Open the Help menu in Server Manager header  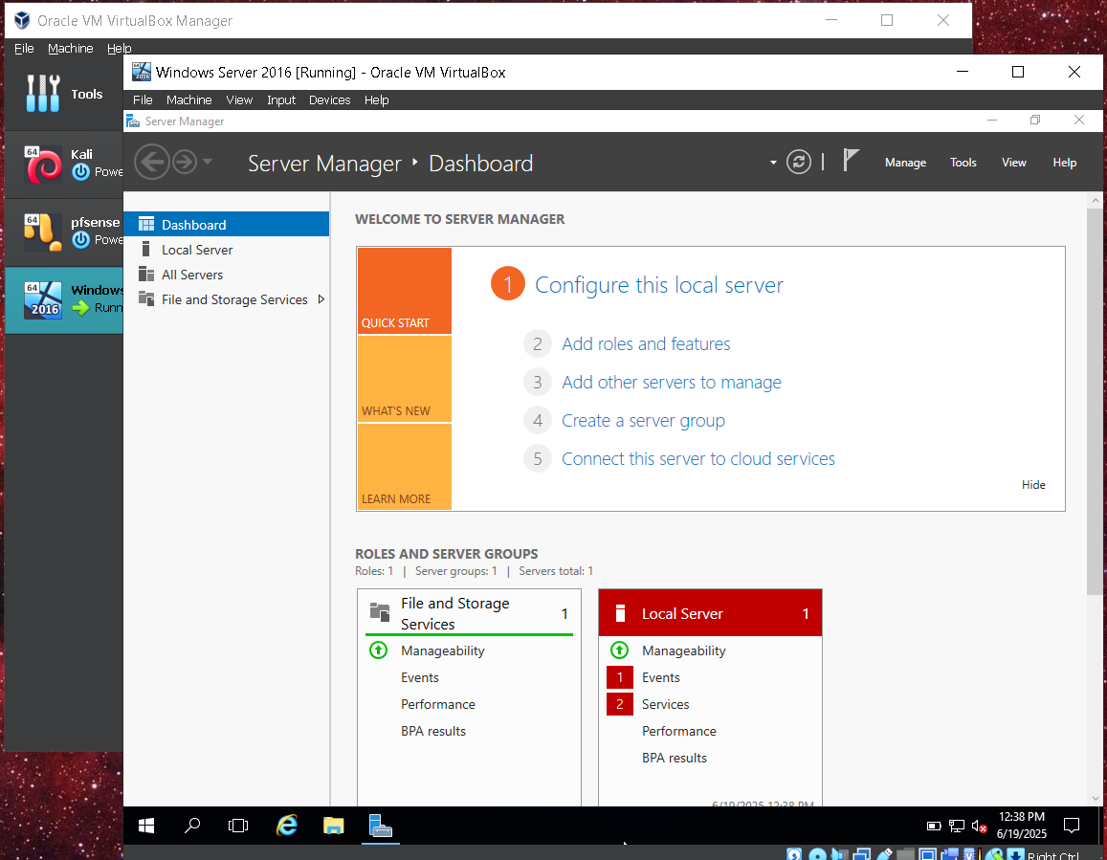(1065, 163)
